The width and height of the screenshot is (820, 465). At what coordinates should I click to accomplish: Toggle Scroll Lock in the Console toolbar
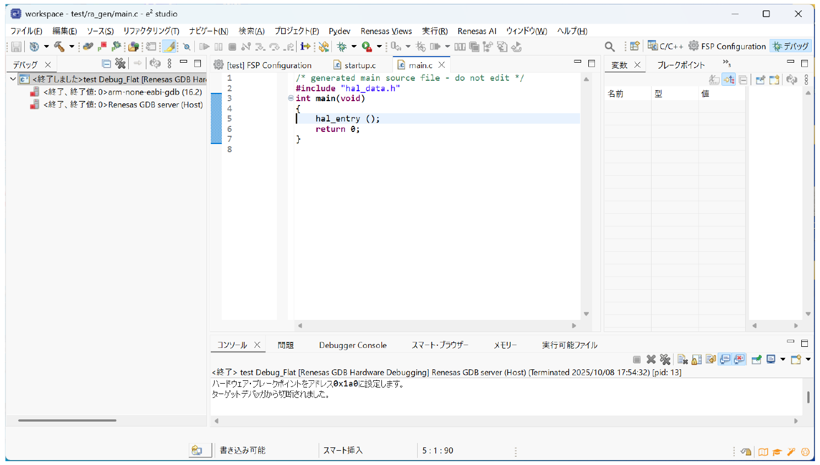(697, 359)
